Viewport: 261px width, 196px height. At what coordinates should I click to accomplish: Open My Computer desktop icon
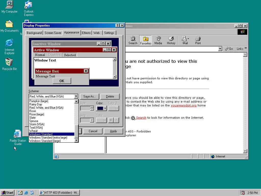tap(9, 7)
